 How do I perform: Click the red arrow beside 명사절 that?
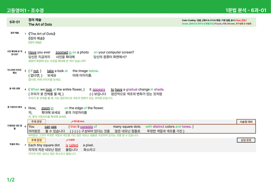point(72,122)
